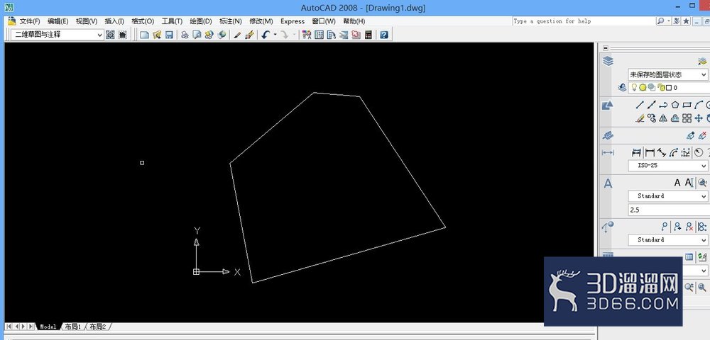Select the Polyline draw tool
Viewport: 710px width, 340px height.
tap(663, 105)
